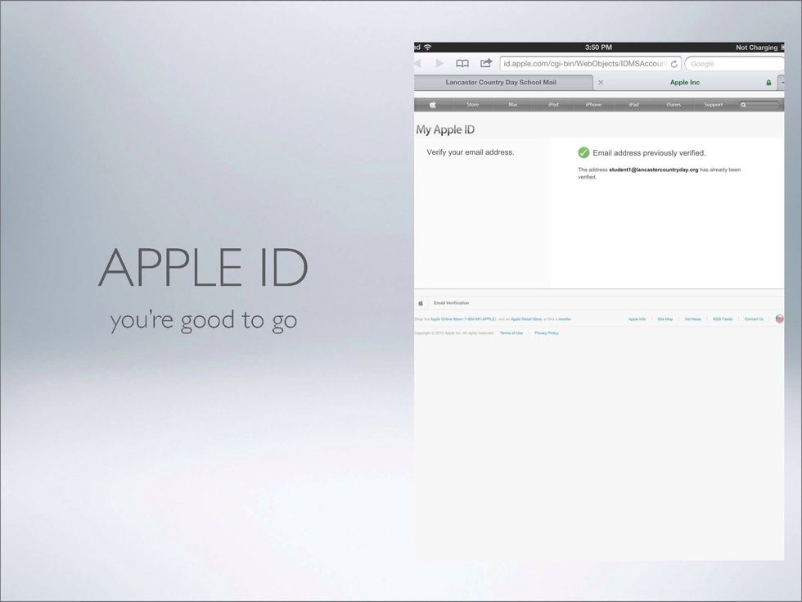The width and height of the screenshot is (802, 602).
Task: Open the Apple Info footer link
Action: 637,319
